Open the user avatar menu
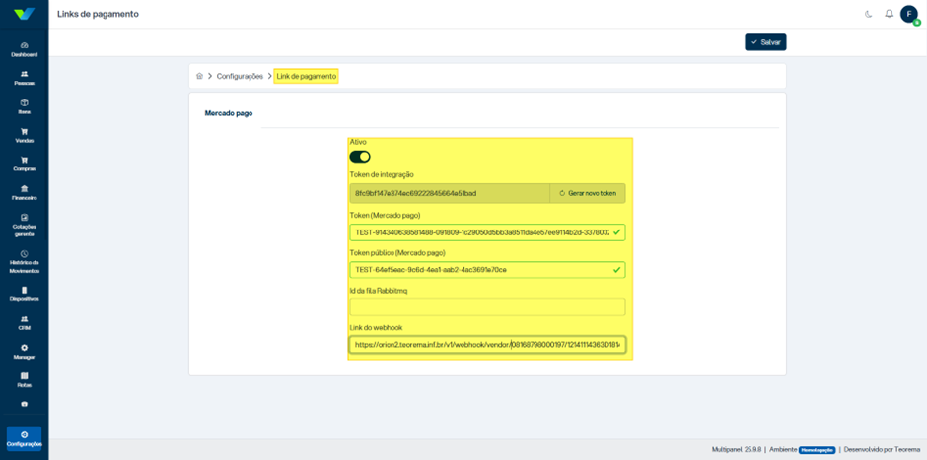 (909, 14)
